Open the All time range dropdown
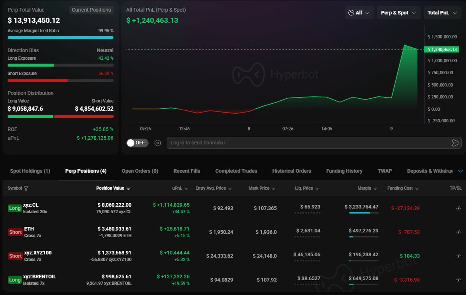 359,13
